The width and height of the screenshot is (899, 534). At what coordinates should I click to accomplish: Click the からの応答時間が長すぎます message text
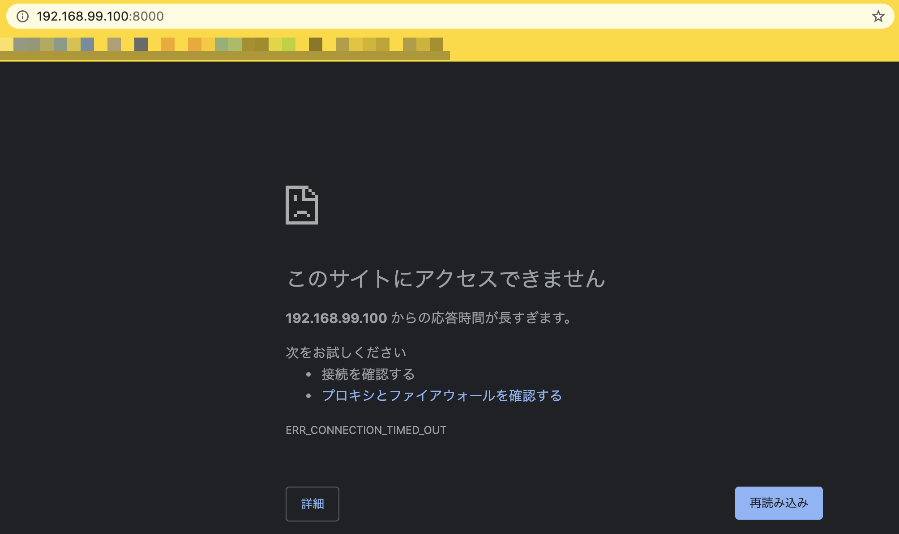pyautogui.click(x=481, y=318)
